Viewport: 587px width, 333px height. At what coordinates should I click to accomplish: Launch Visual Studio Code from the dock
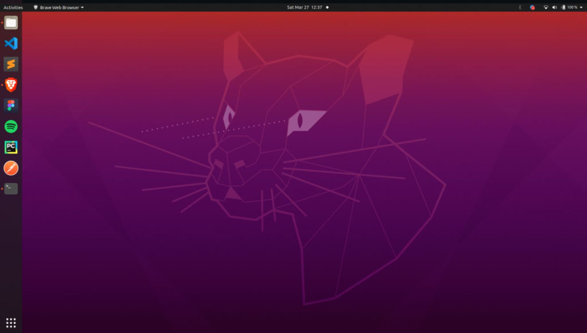point(11,43)
